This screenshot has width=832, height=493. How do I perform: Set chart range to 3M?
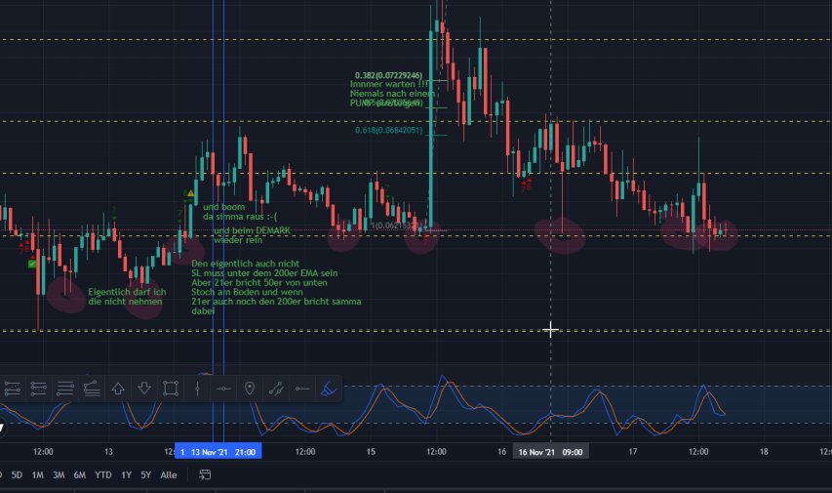tap(59, 474)
